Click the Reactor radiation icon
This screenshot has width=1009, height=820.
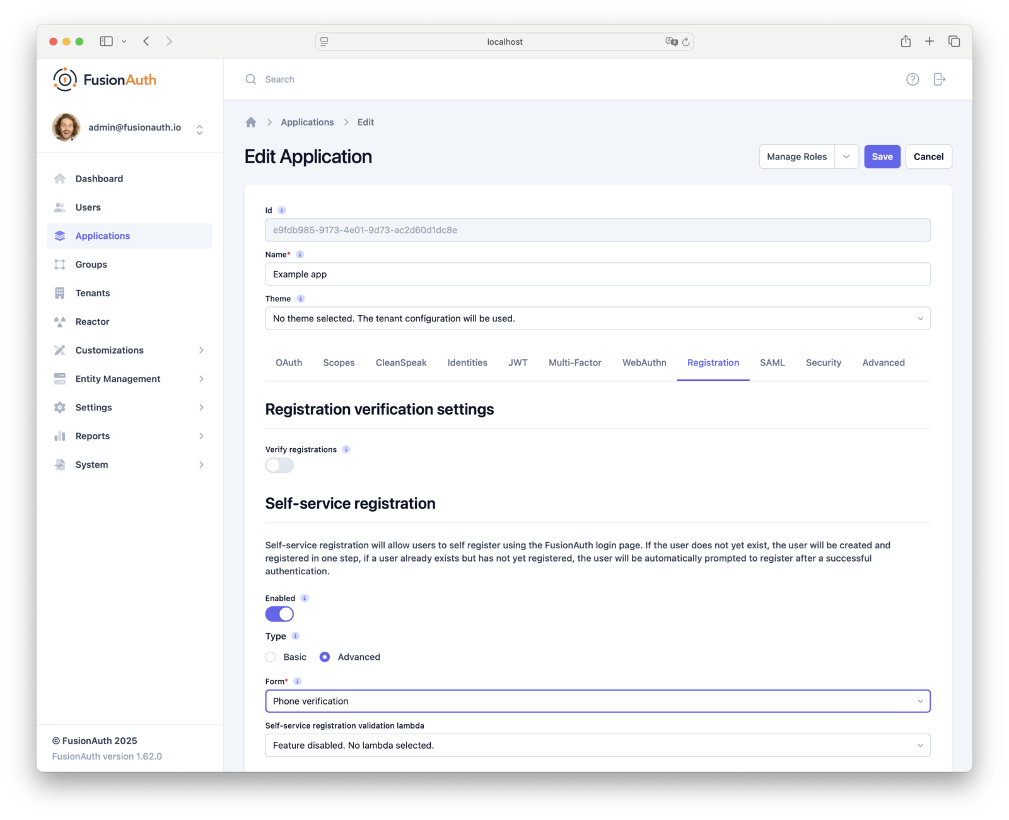(60, 321)
